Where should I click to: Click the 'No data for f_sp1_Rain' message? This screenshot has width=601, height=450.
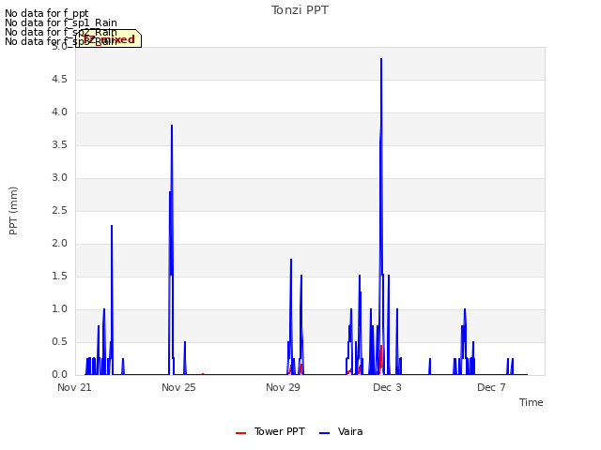(60, 22)
